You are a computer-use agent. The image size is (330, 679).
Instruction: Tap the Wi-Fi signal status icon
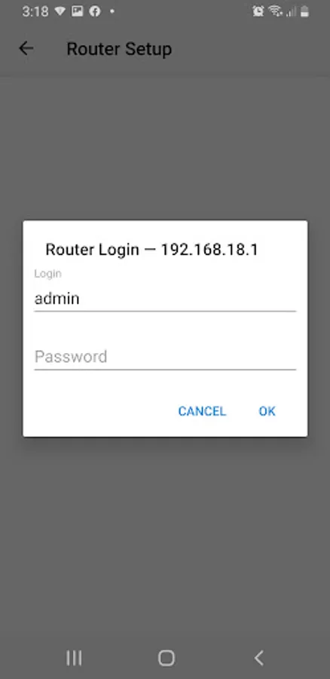(x=275, y=11)
